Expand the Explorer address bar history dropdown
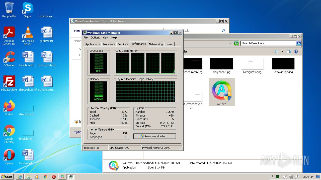The width and height of the screenshot is (321, 180). click(230, 43)
